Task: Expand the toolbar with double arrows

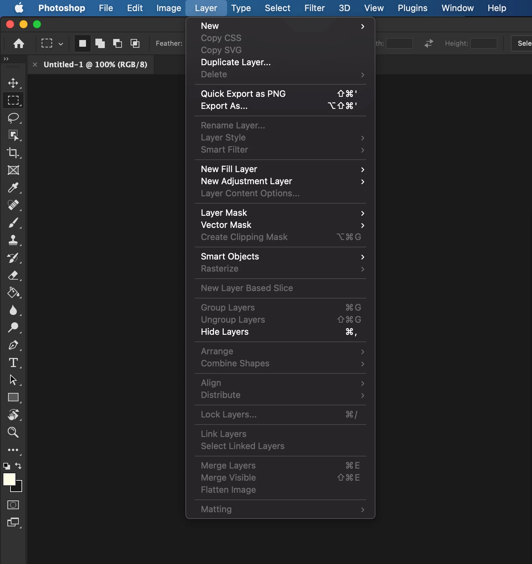Action: (x=6, y=59)
